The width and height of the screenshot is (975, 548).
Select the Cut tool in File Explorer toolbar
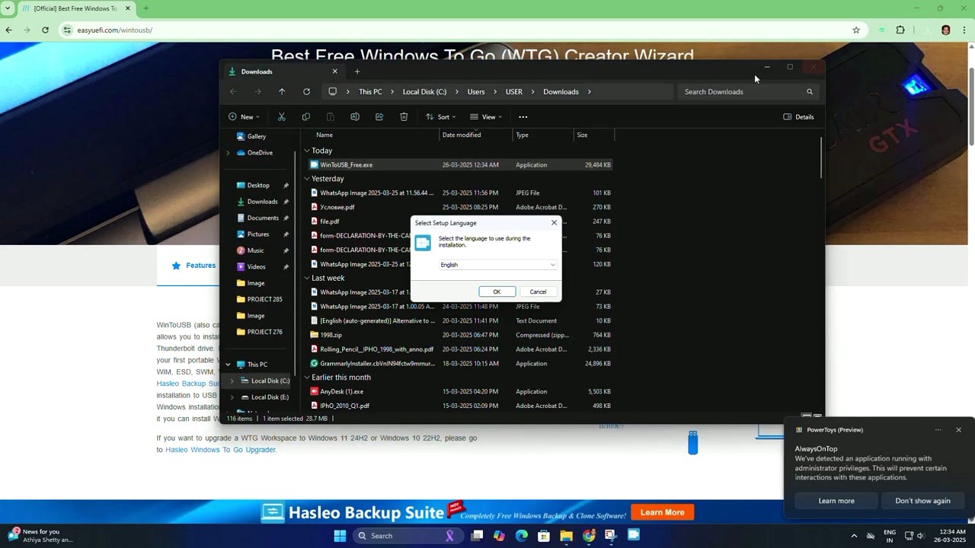click(281, 116)
